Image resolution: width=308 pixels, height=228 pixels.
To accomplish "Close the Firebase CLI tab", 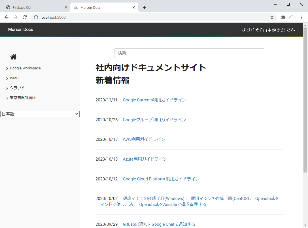I will click(66, 7).
